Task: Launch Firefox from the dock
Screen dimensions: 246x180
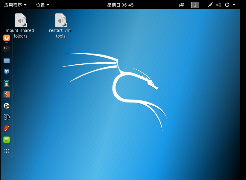Action: 7,38
